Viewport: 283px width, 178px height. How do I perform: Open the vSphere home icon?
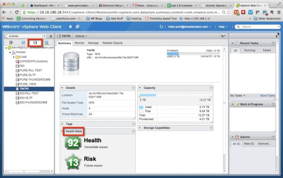[70, 27]
